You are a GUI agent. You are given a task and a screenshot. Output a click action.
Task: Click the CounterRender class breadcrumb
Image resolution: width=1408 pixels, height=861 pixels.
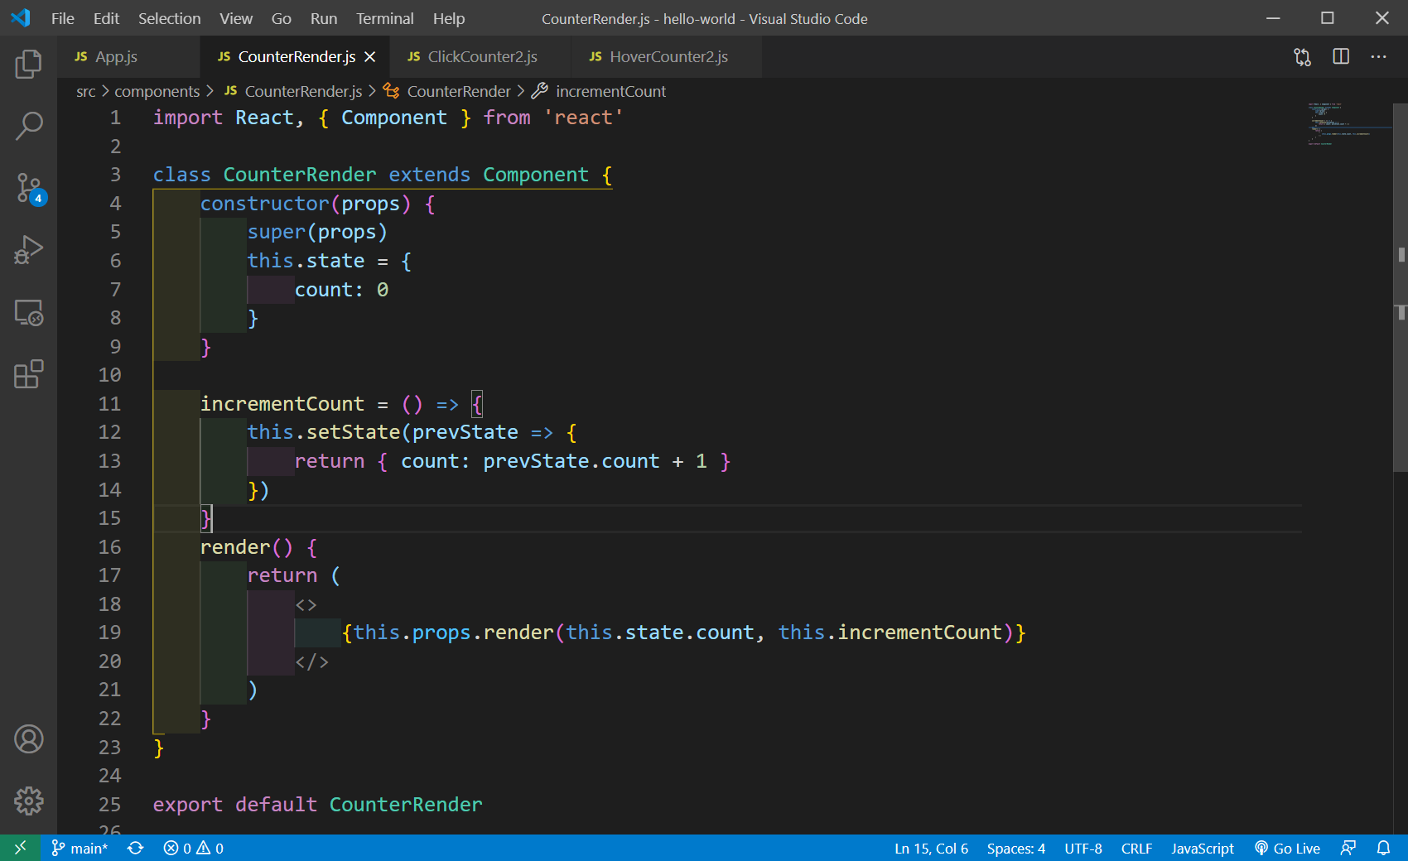pyautogui.click(x=448, y=91)
